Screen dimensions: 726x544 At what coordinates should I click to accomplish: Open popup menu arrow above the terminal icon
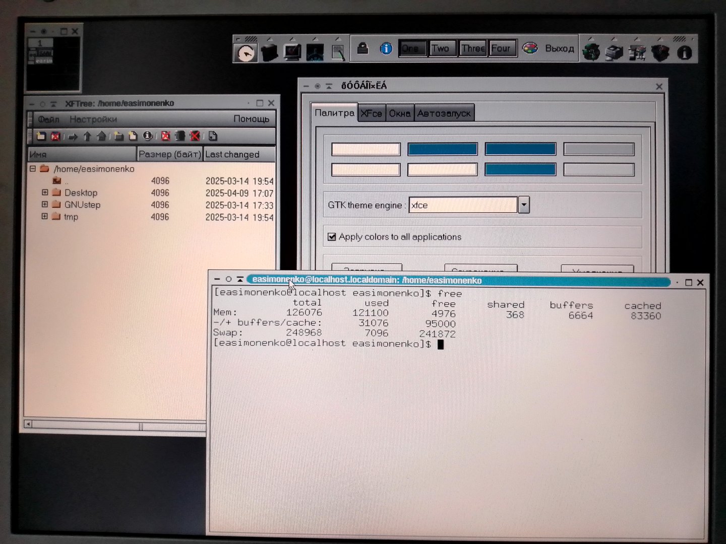point(270,39)
